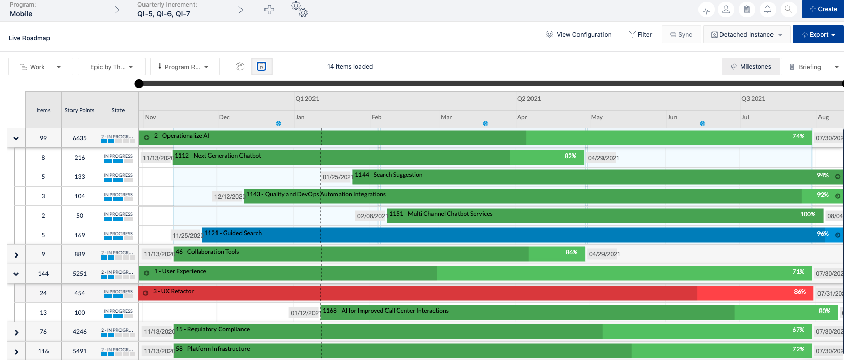Click the arrow icon on UX Refactor bar
Screen dimensions: 844x360
pyautogui.click(x=146, y=293)
